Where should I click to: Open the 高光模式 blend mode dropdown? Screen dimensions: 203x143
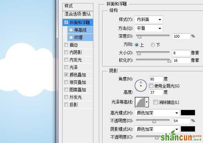pos(157,113)
